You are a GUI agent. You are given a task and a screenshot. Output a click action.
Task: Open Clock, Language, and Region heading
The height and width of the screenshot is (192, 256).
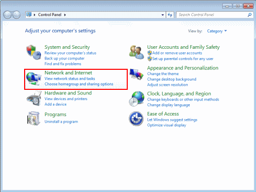click(179, 93)
